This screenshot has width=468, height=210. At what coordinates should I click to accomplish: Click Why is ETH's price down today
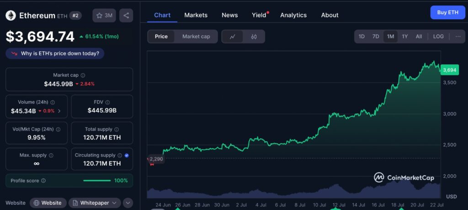click(x=55, y=54)
